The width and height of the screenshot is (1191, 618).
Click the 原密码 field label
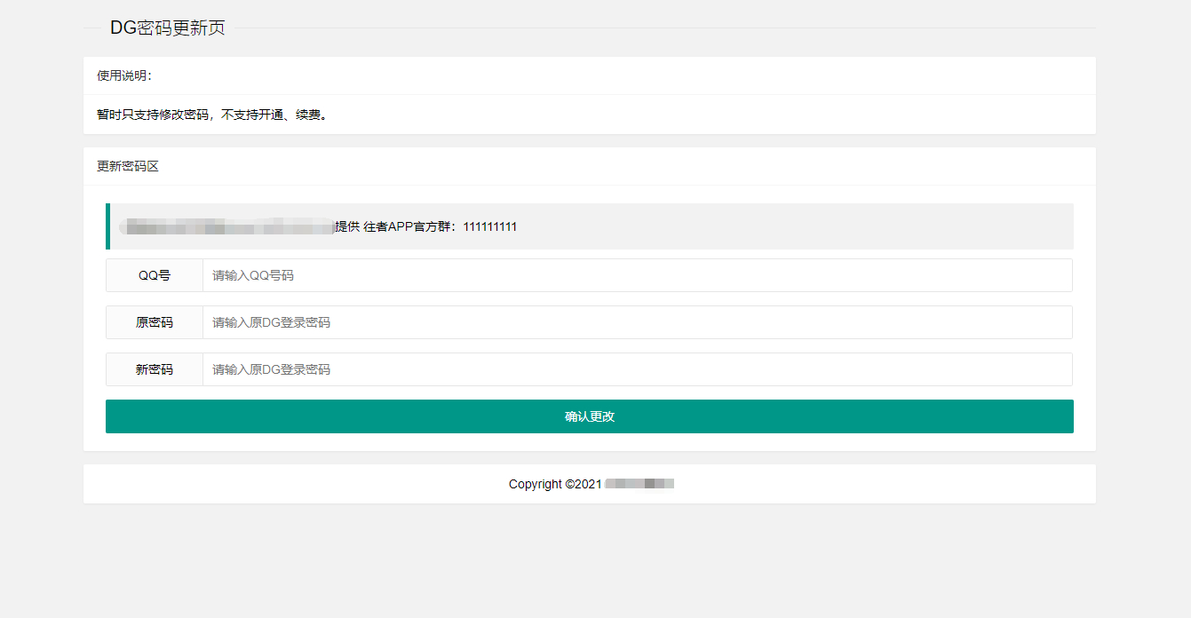pyautogui.click(x=154, y=322)
